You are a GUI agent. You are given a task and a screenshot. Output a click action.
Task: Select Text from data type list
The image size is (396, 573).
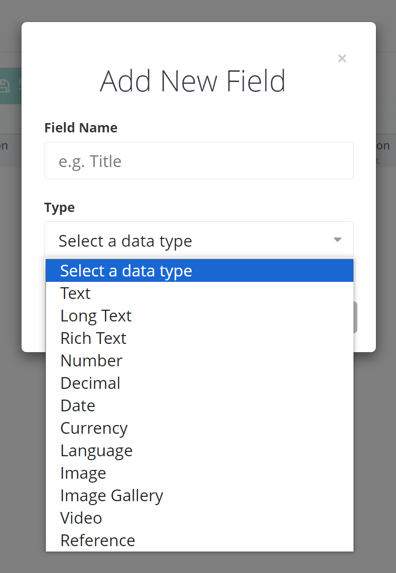tap(76, 293)
